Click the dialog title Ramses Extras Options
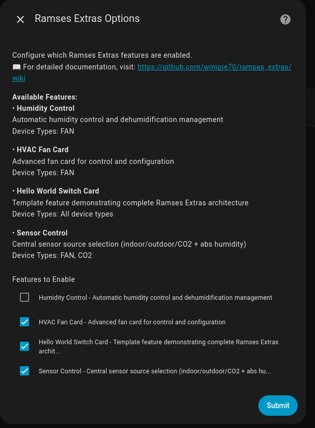 86,18
